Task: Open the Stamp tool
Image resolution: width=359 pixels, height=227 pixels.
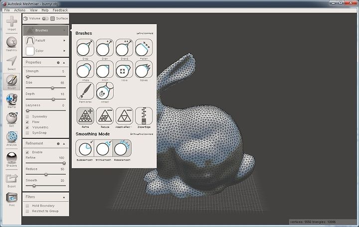Action: [11, 101]
